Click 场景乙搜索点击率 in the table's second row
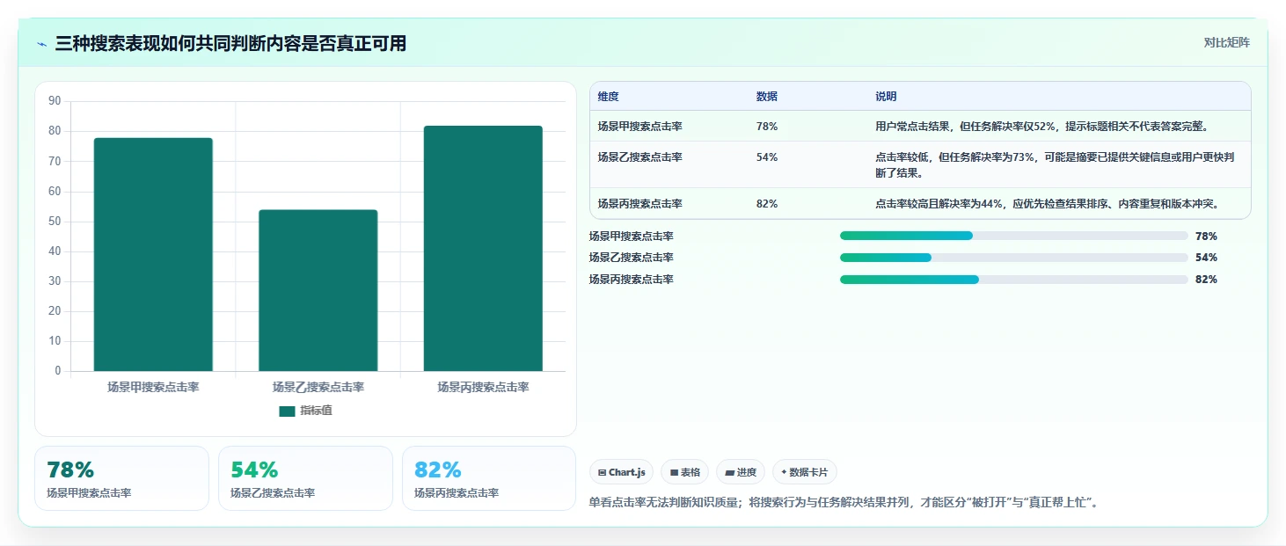 [x=639, y=157]
